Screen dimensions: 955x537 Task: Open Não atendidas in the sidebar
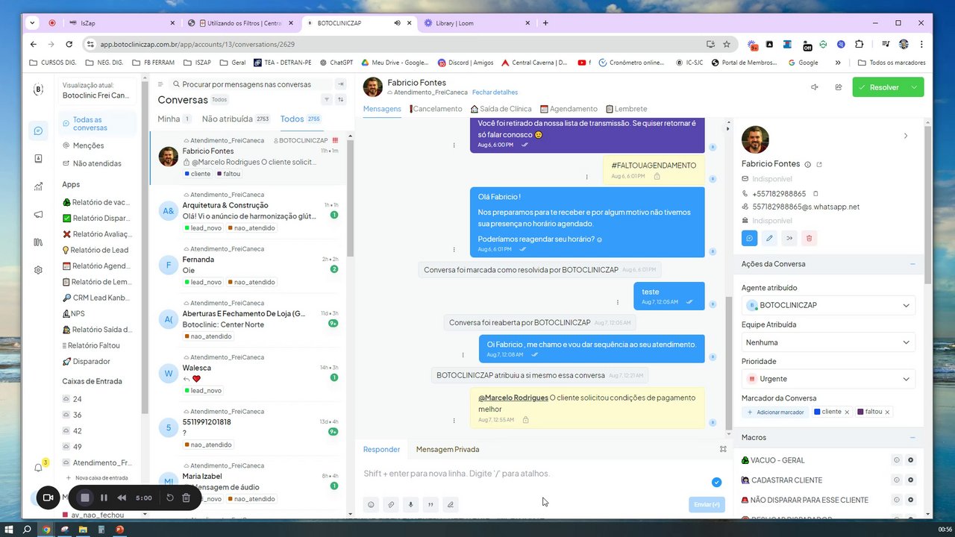[x=97, y=163]
